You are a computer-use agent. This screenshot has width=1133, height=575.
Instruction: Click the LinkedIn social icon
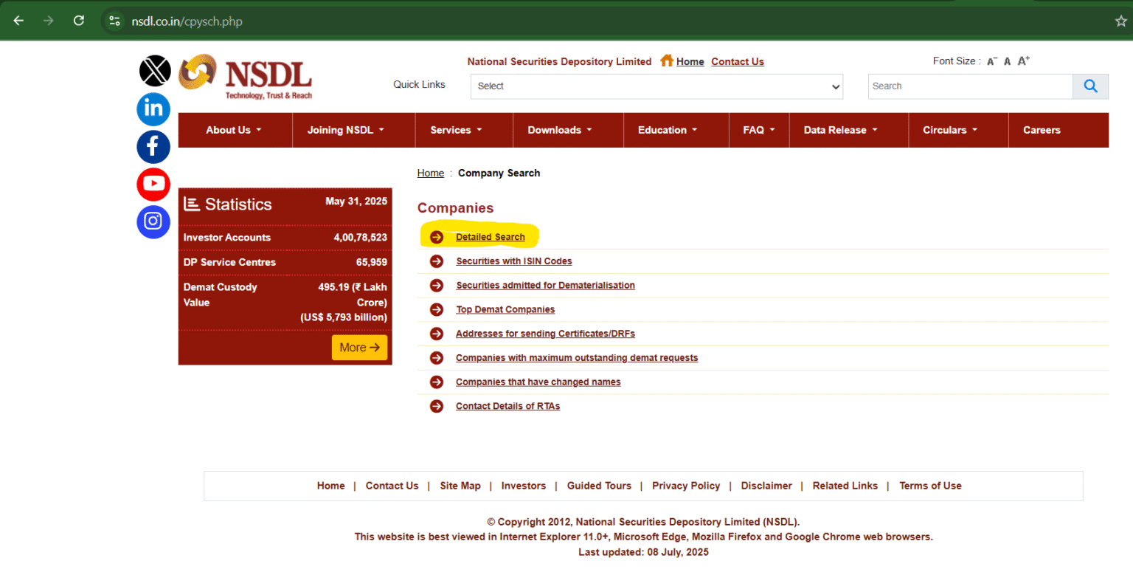coord(153,109)
